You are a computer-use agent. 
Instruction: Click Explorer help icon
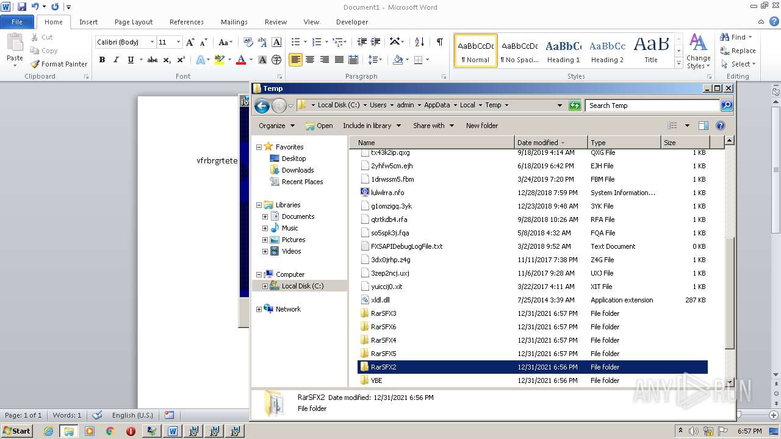(x=721, y=126)
